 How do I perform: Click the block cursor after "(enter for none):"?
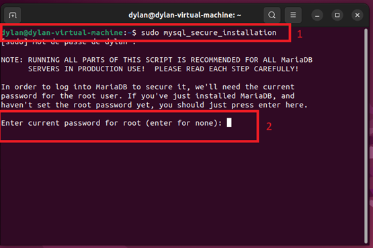tap(229, 123)
